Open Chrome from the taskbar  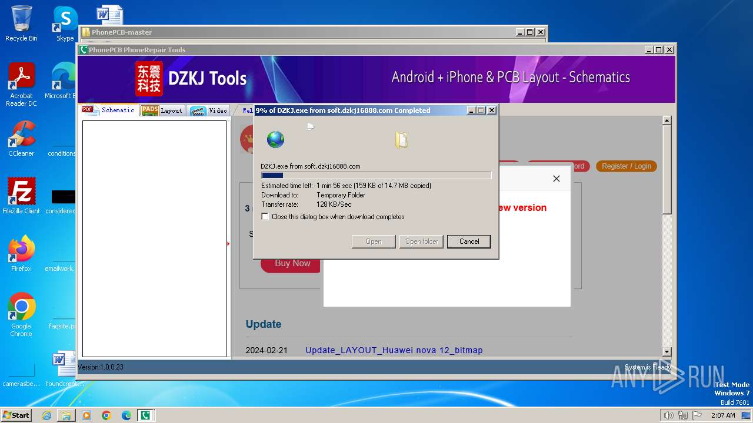click(106, 415)
